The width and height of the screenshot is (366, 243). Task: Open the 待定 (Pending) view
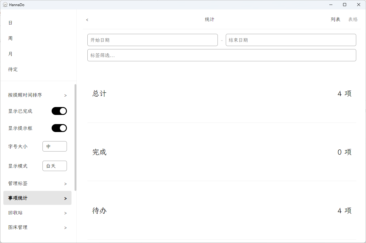pos(13,69)
